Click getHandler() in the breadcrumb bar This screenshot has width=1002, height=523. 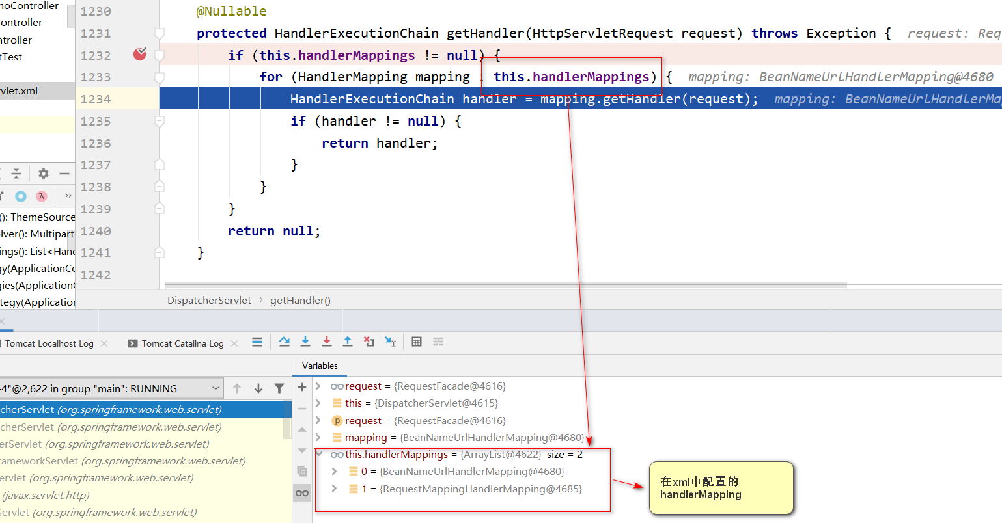pos(300,300)
